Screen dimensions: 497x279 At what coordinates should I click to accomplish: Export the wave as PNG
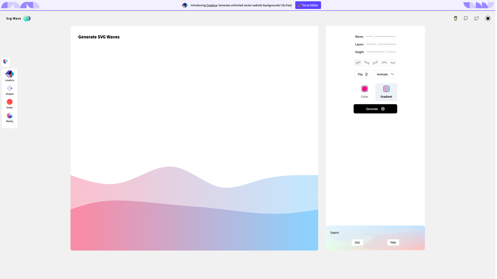393,242
